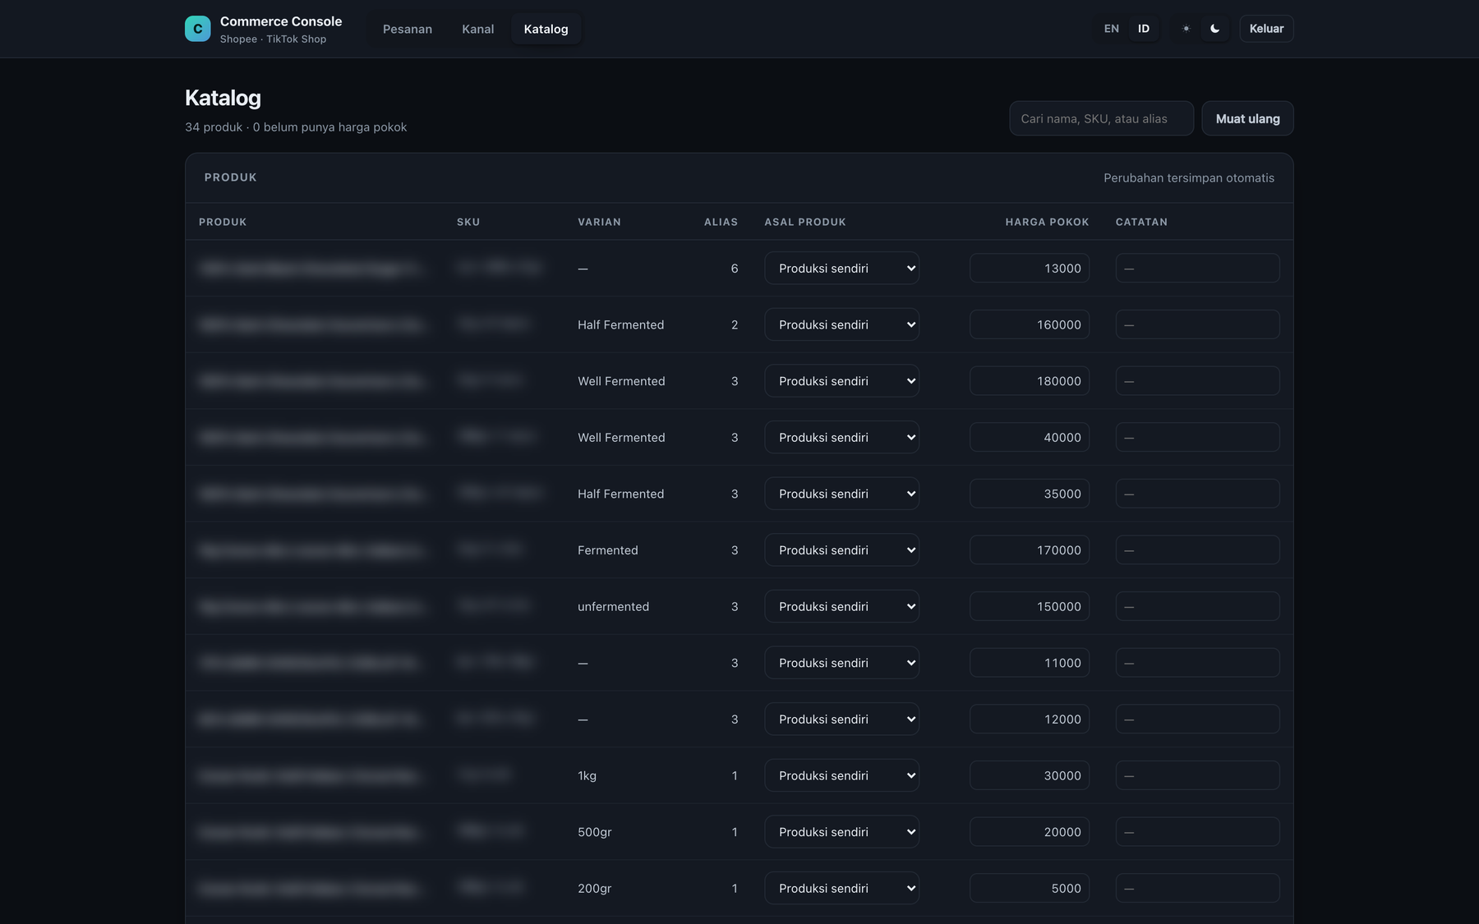The image size is (1479, 924).
Task: Edit the Harga Pokok field showing 11000
Action: [1030, 663]
